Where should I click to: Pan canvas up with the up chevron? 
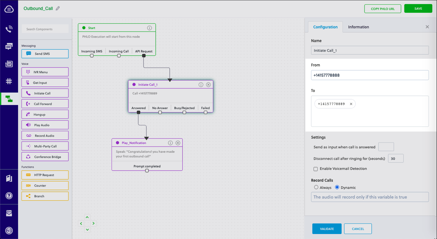[87, 217]
